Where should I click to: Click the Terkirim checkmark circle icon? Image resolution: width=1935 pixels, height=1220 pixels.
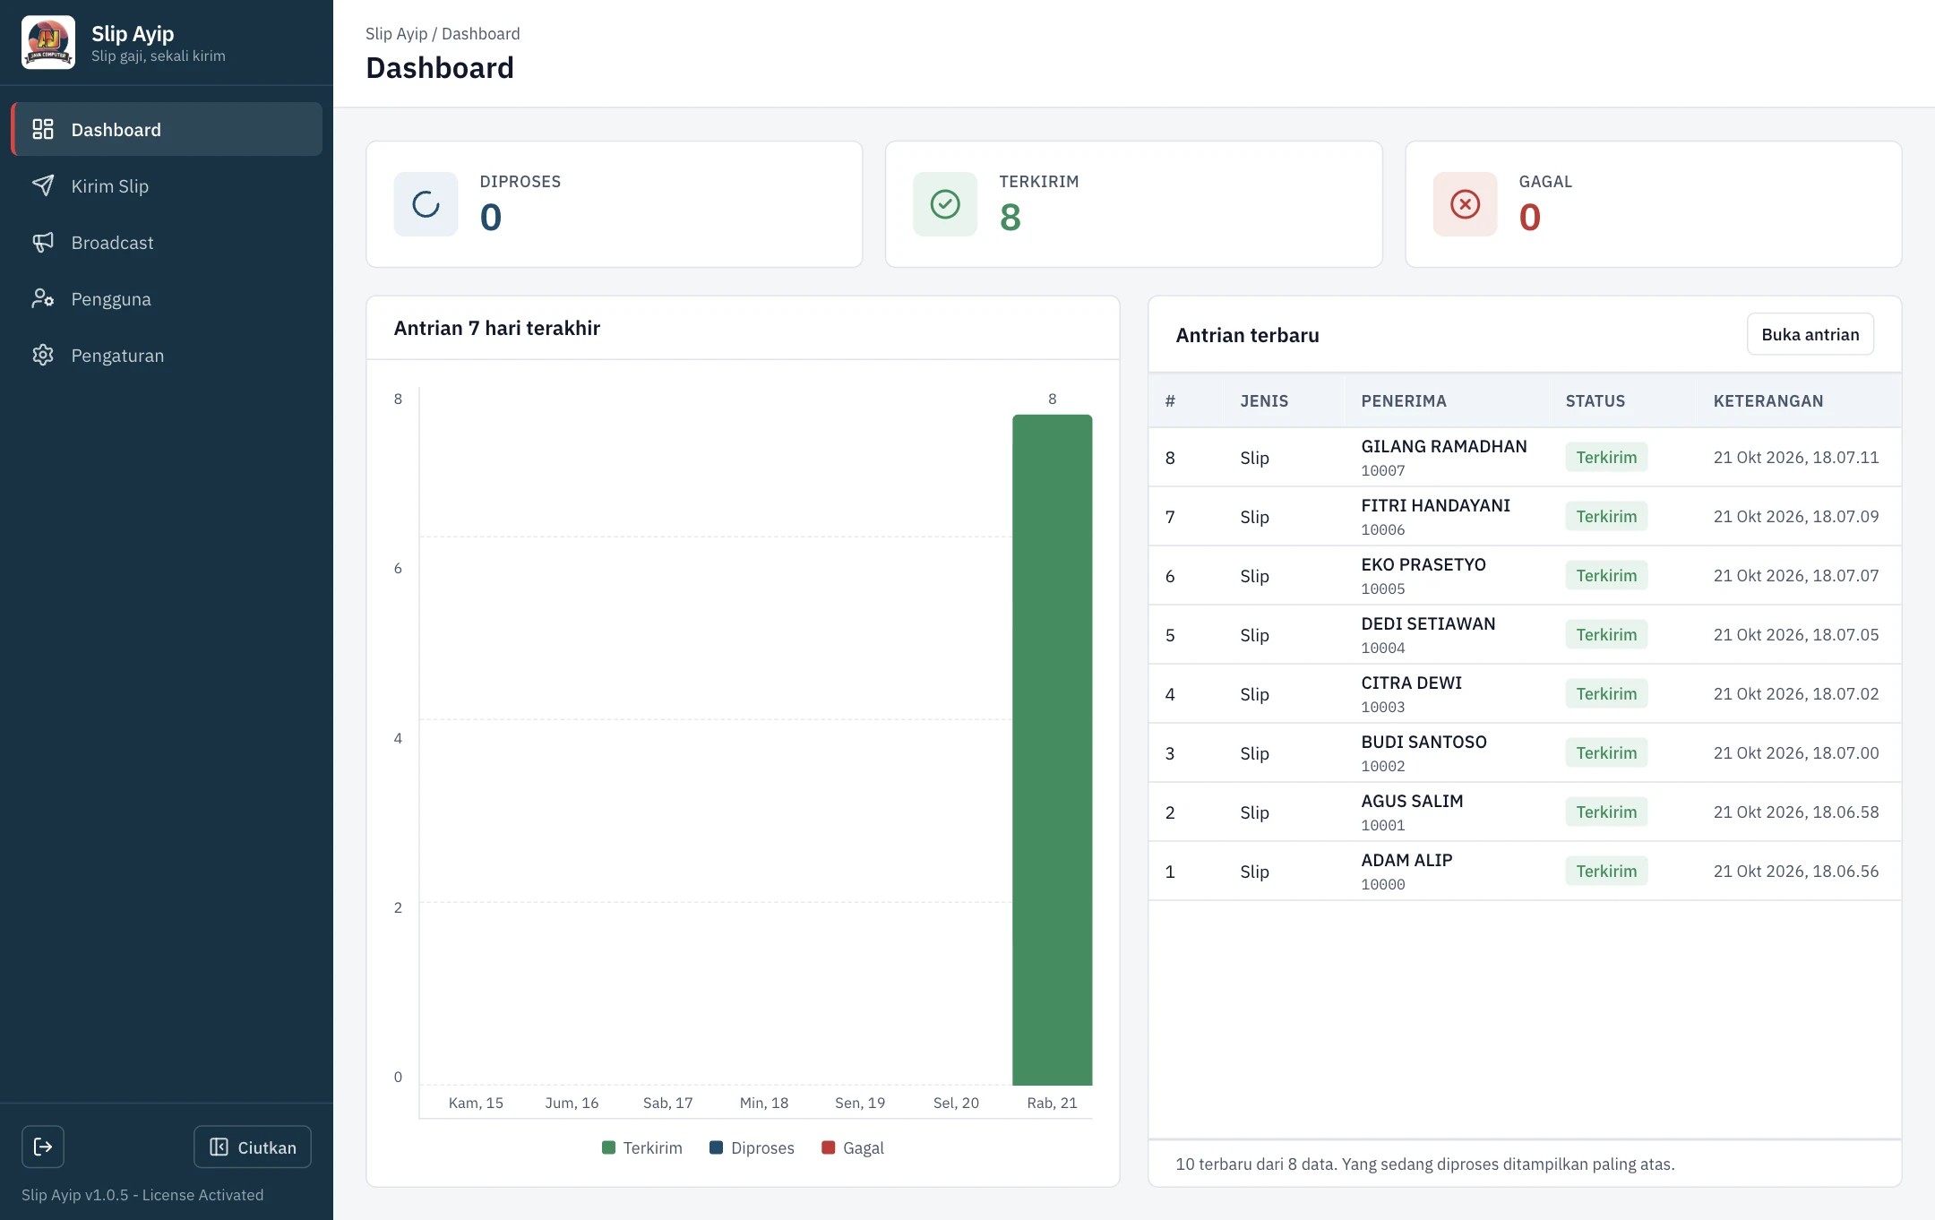click(x=945, y=204)
